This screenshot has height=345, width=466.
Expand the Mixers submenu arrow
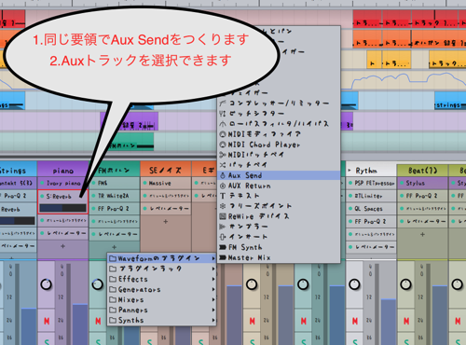tap(213, 299)
